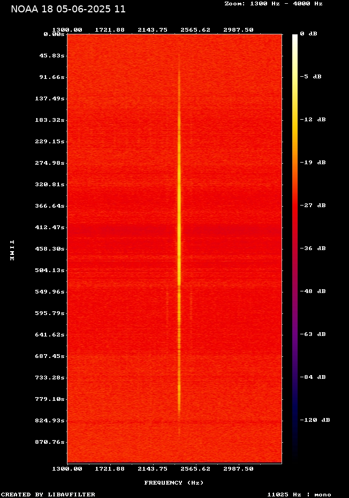Viewport: 349px width, 498px height.
Task: Pick the '824.93s' time tick label
Action: [x=50, y=421]
